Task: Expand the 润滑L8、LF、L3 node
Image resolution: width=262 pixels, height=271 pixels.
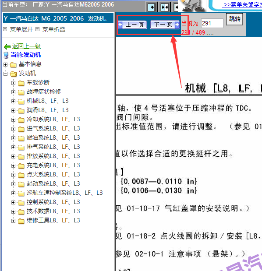Action: tap(13, 110)
